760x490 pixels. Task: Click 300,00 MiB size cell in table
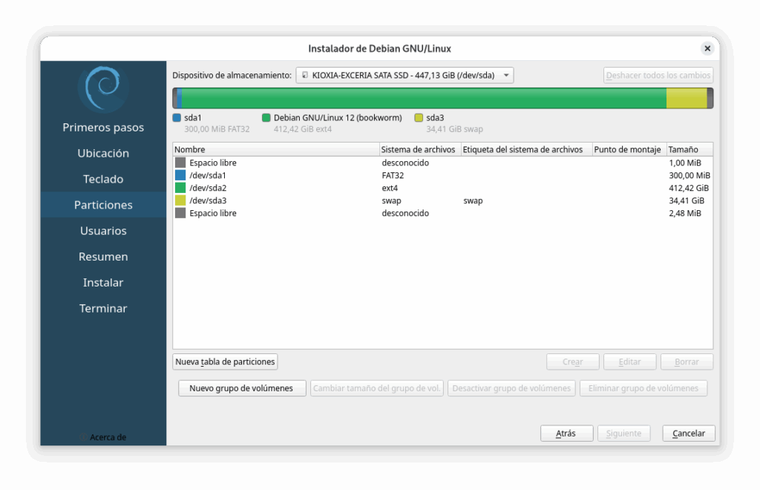(689, 175)
